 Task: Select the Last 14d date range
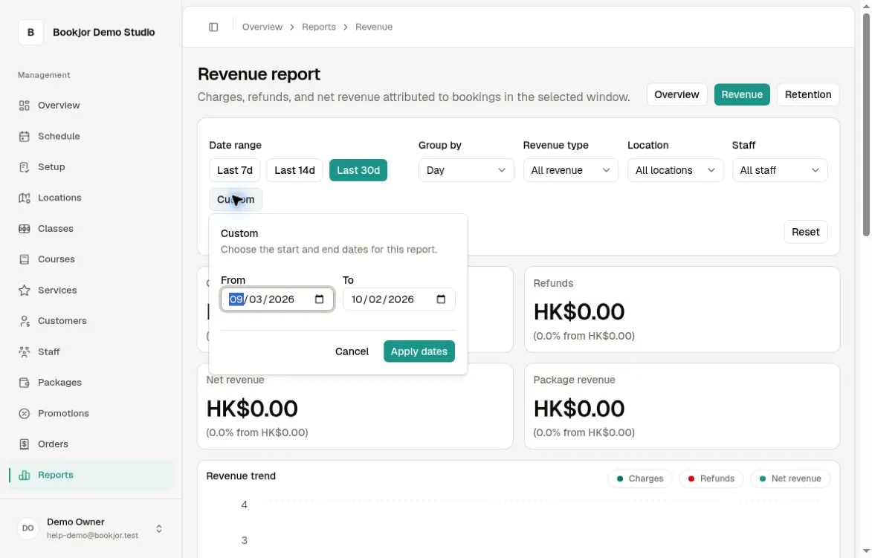tap(294, 170)
